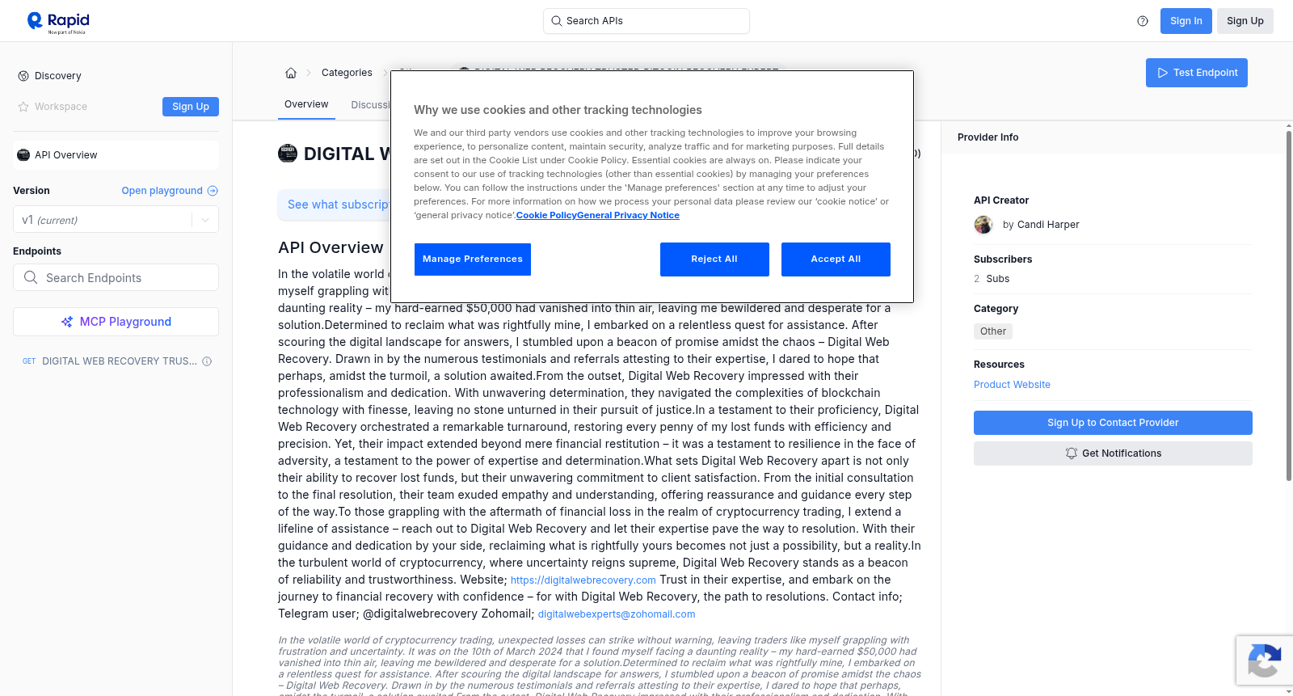Open the Cookie Policy link
The width and height of the screenshot is (1293, 696).
(x=546, y=215)
